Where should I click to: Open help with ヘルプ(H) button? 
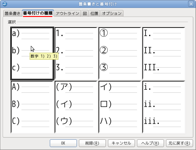(150, 143)
